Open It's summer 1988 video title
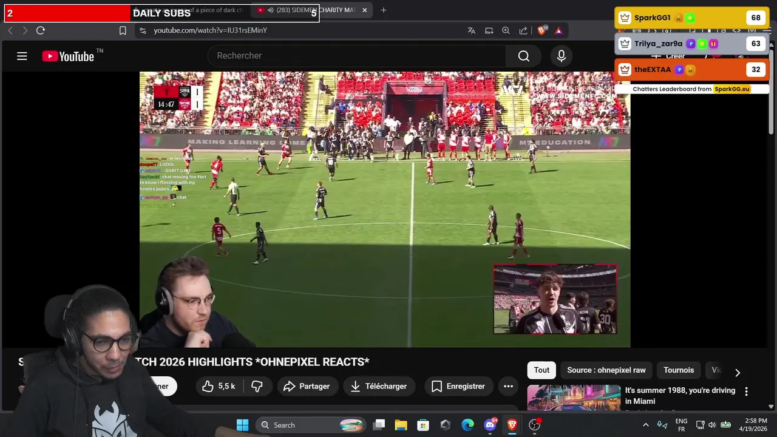 click(x=680, y=396)
